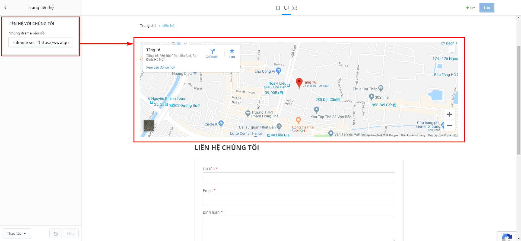The height and width of the screenshot is (241, 521).
Task: Click the red Tầng 16 map pin
Action: pyautogui.click(x=299, y=83)
